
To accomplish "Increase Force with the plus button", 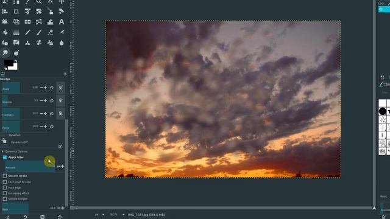I will pos(45,127).
